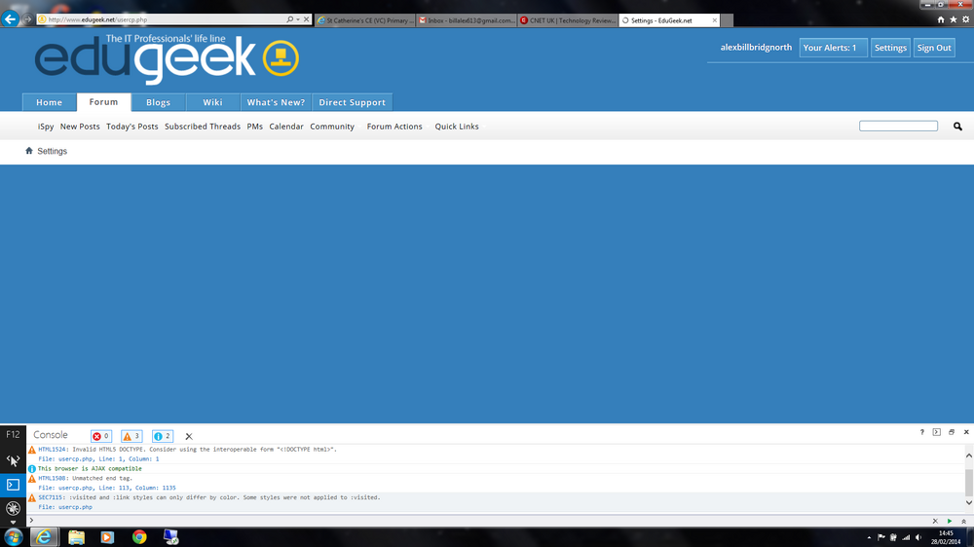Focus the forum search input field
Screen dimensions: 974x547
pos(898,126)
